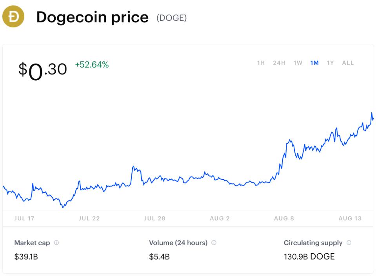The height and width of the screenshot is (276, 376).
Task: Click the Dogecoin price heading
Action: coord(92,18)
